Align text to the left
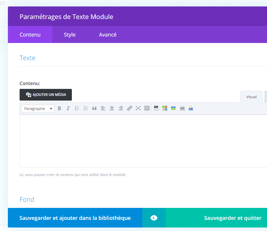 103,108
